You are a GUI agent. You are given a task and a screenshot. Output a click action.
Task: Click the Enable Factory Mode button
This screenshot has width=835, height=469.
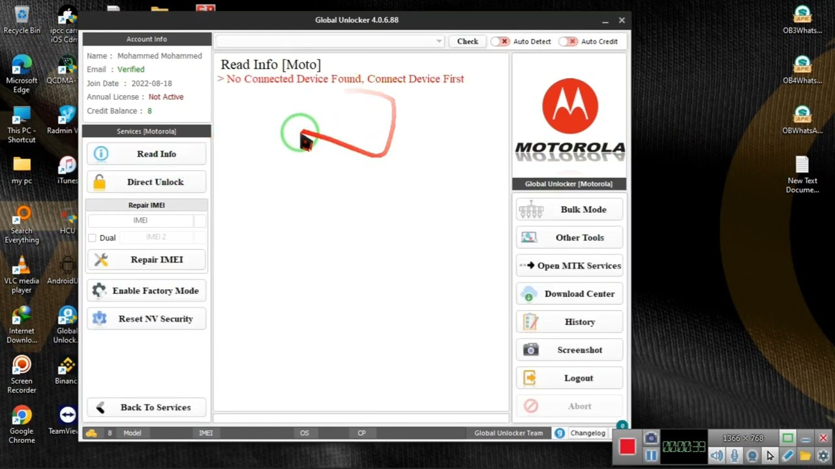[146, 291]
